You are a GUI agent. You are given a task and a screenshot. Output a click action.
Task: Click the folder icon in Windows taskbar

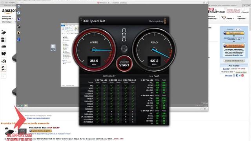(25, 105)
